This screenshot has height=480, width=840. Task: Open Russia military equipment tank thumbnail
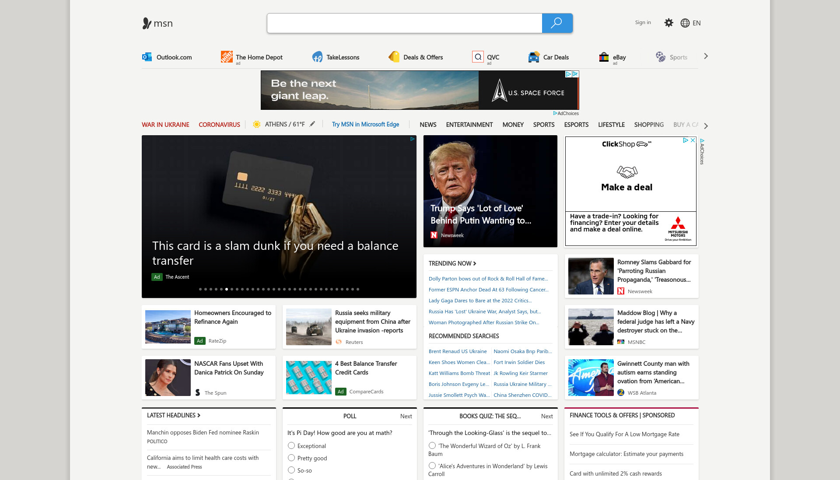(309, 327)
